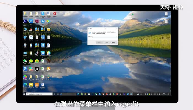Open the notification center icon
Image resolution: width=193 pixels, height=110 pixels.
click(x=168, y=94)
